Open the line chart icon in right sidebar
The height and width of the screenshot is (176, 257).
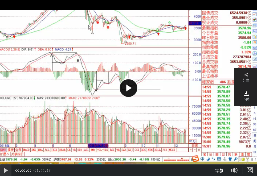pyautogui.click(x=254, y=14)
